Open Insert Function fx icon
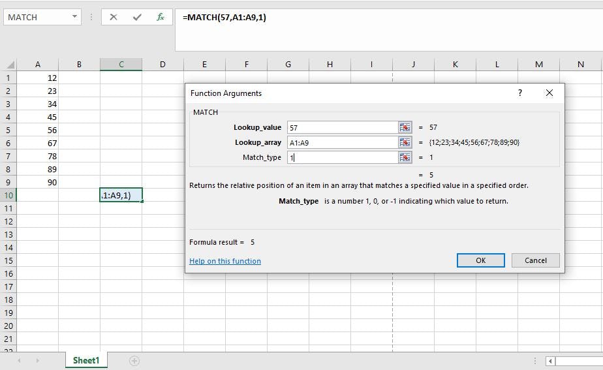Viewport: 603px width, 370px height. click(x=161, y=18)
